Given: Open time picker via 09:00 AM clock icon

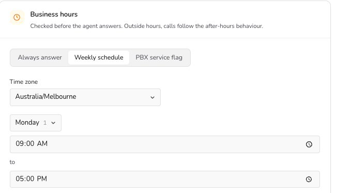Looking at the screenshot, I should pyautogui.click(x=309, y=144).
